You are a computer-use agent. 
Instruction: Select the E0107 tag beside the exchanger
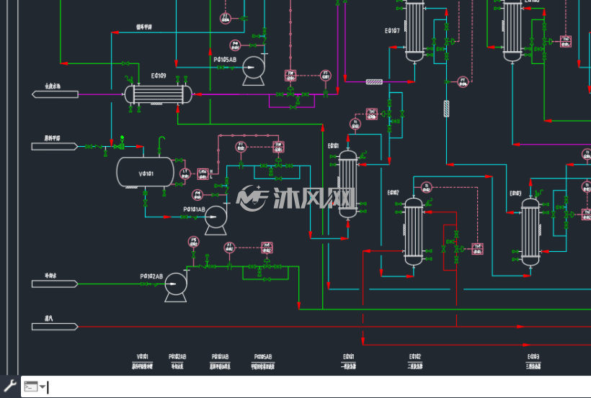392,30
